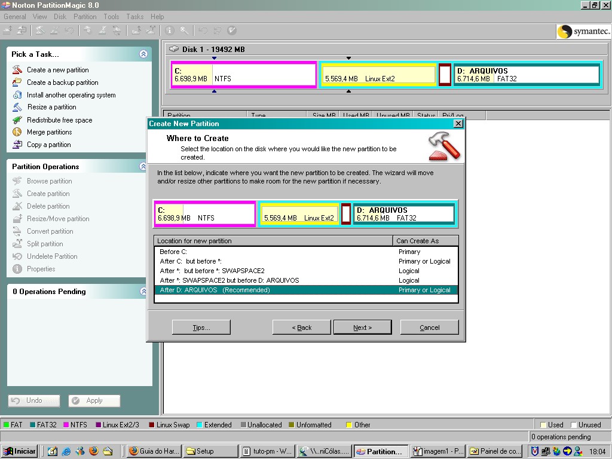Click the Linux Swap legend color swatch
612x459 pixels.
pyautogui.click(x=151, y=425)
